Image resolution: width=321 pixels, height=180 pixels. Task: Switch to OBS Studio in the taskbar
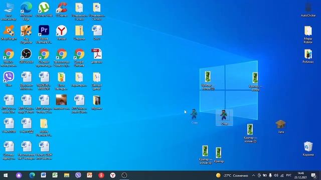click(x=124, y=175)
